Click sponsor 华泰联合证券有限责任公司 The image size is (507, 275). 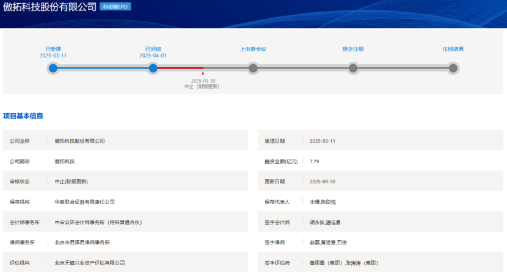click(84, 202)
